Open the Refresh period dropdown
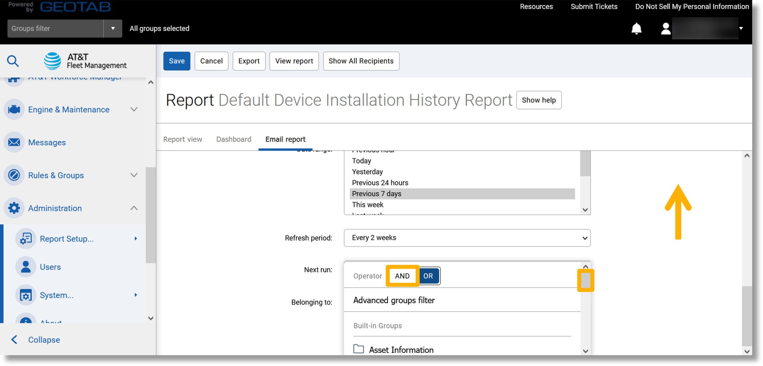 [x=467, y=238]
